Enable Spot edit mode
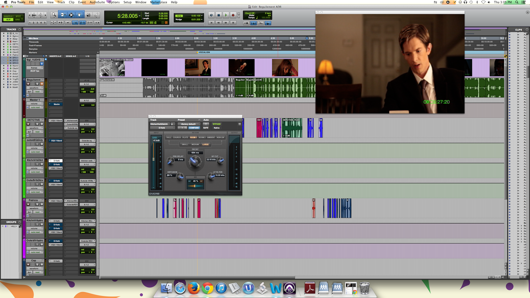 pos(18,16)
